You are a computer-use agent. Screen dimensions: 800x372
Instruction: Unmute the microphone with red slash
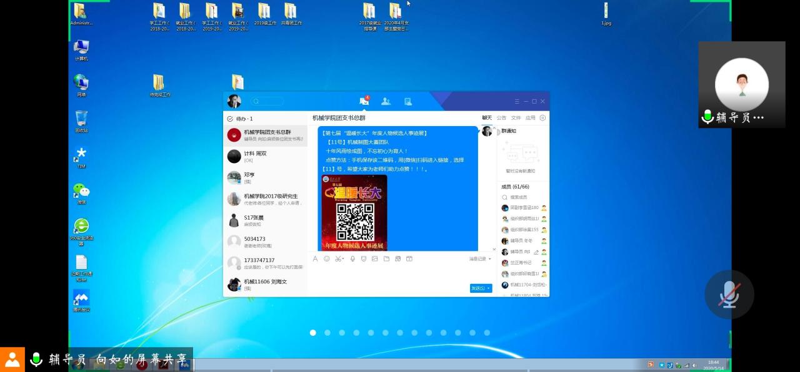click(x=729, y=294)
